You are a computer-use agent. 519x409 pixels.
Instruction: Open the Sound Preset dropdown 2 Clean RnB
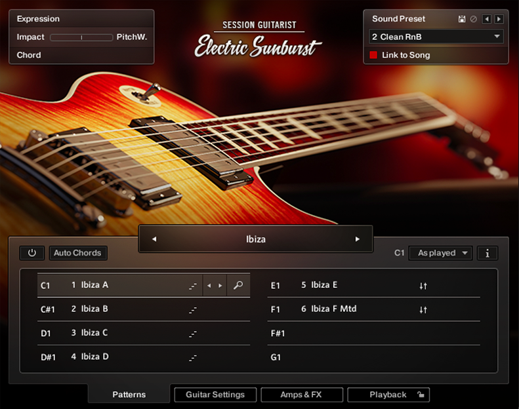click(x=436, y=37)
